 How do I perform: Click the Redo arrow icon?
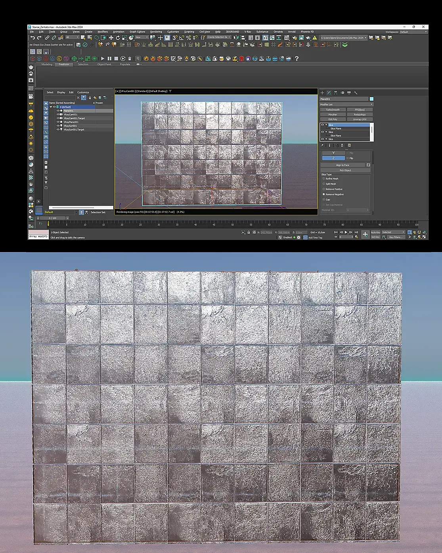[39, 38]
